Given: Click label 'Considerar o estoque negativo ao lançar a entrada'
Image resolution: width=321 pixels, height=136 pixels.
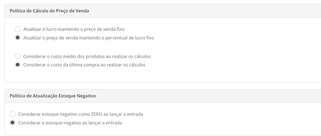Looking at the screenshot, I should [x=70, y=123].
